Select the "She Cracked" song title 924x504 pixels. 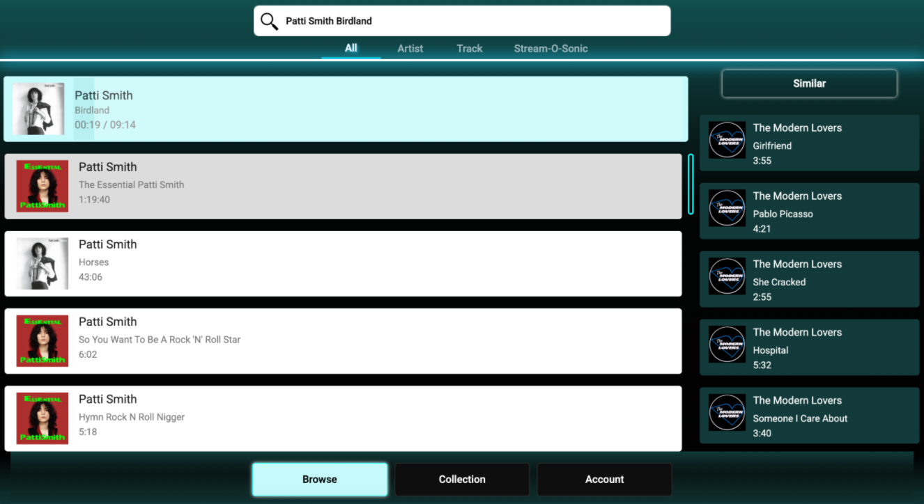[x=779, y=283]
